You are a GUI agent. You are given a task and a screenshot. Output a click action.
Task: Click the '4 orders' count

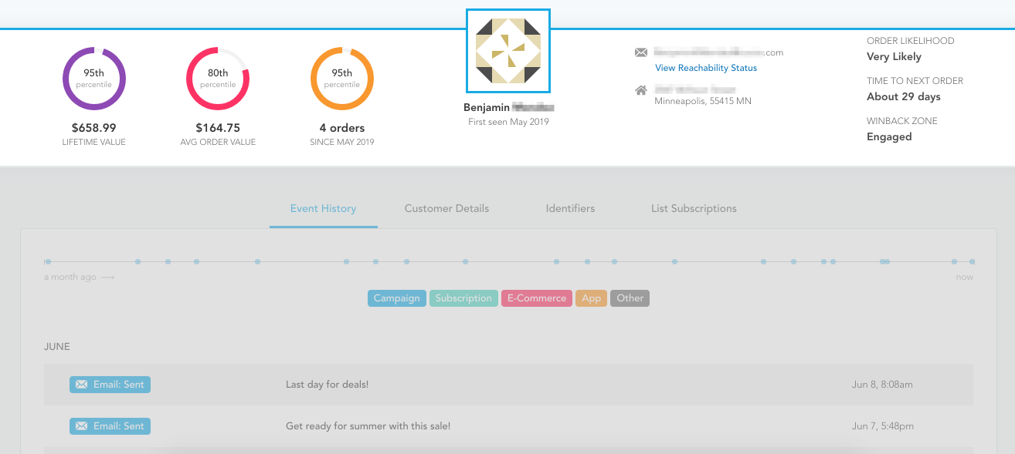tap(342, 128)
